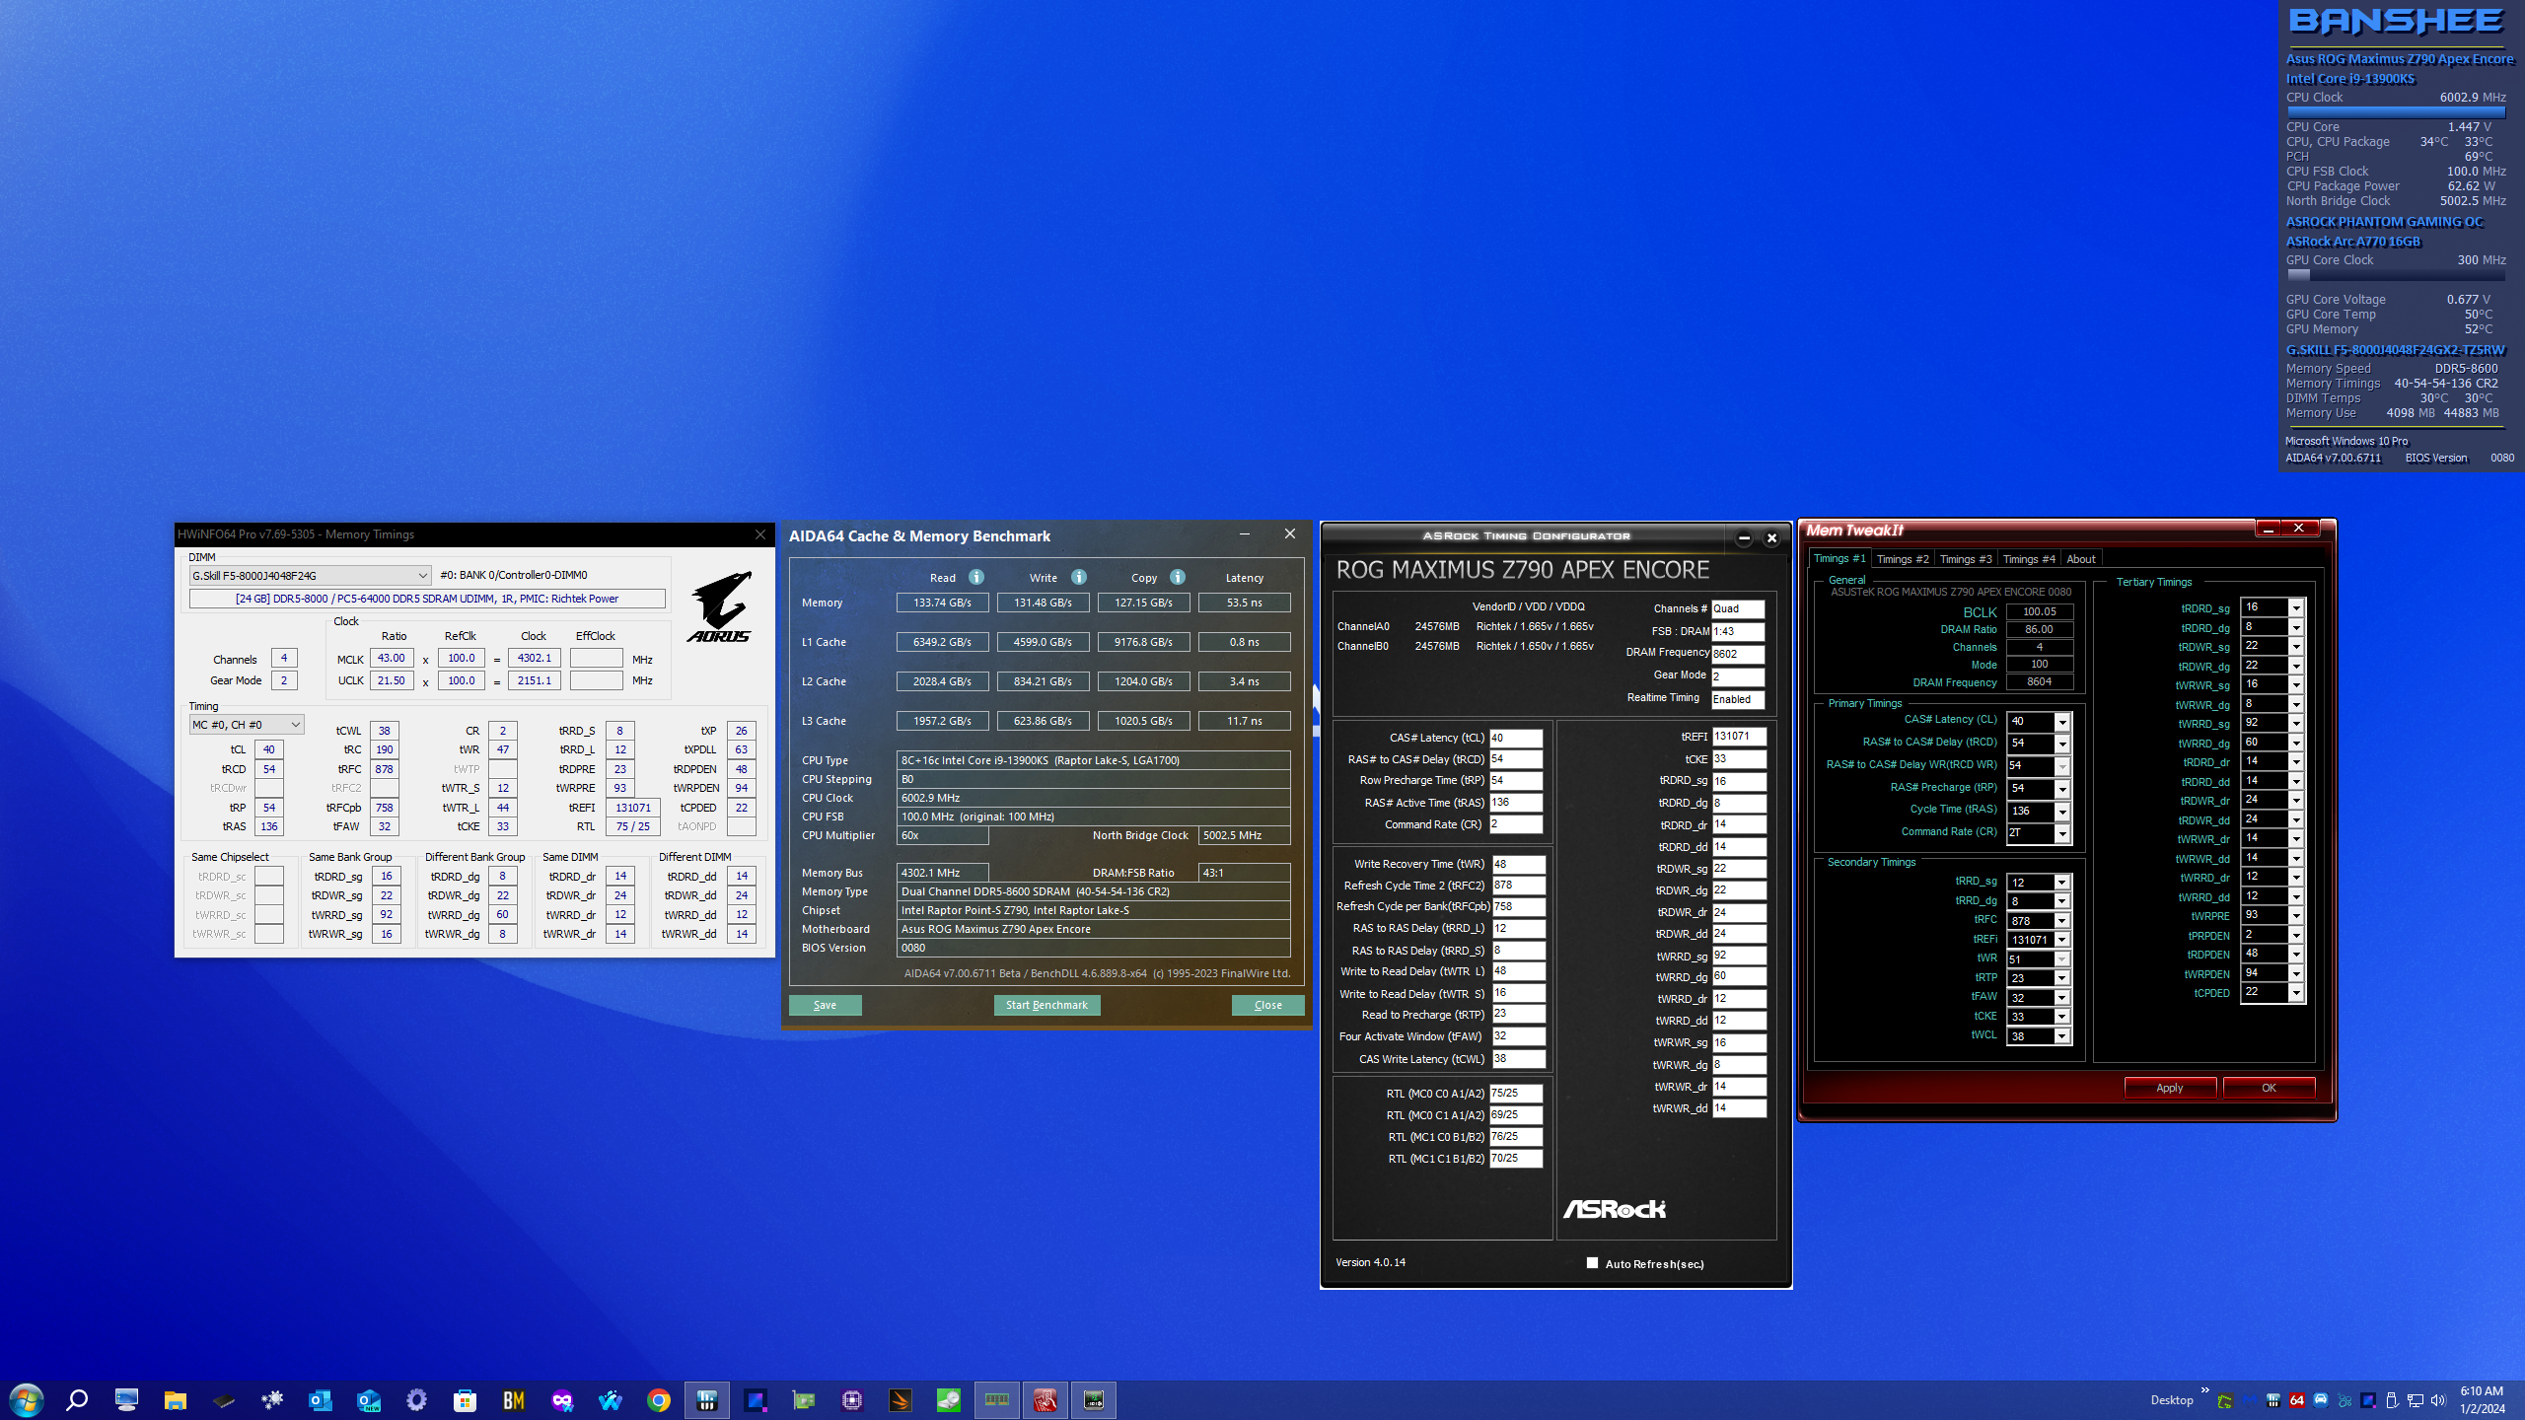Enable Auto Refresh checkbox in ASRock Configurator
Viewport: 2525px width, 1420px height.
(1592, 1263)
